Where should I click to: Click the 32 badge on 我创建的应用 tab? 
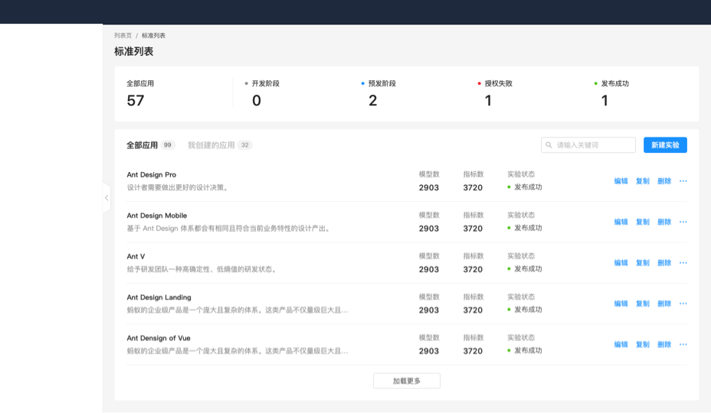(x=245, y=145)
